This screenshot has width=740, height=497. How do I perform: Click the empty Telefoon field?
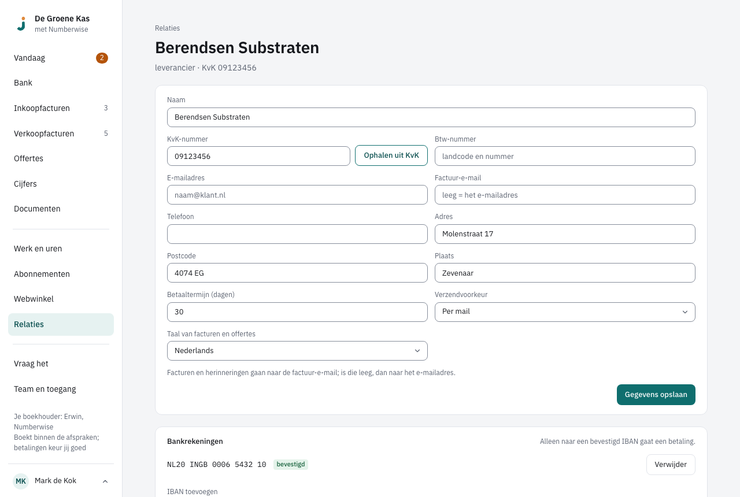click(297, 234)
